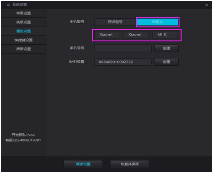
Task: Click 创建 next to 手机号码 field
Action: (x=166, y=48)
